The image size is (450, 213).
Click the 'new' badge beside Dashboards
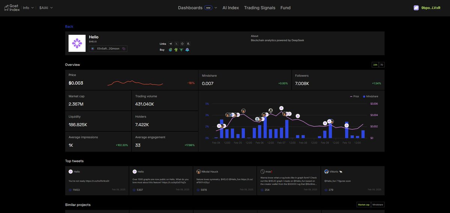point(208,7)
